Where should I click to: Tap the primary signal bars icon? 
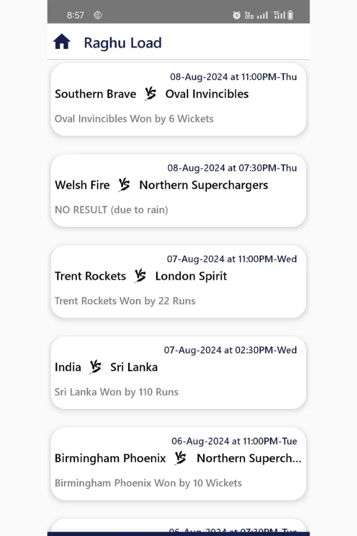point(262,15)
